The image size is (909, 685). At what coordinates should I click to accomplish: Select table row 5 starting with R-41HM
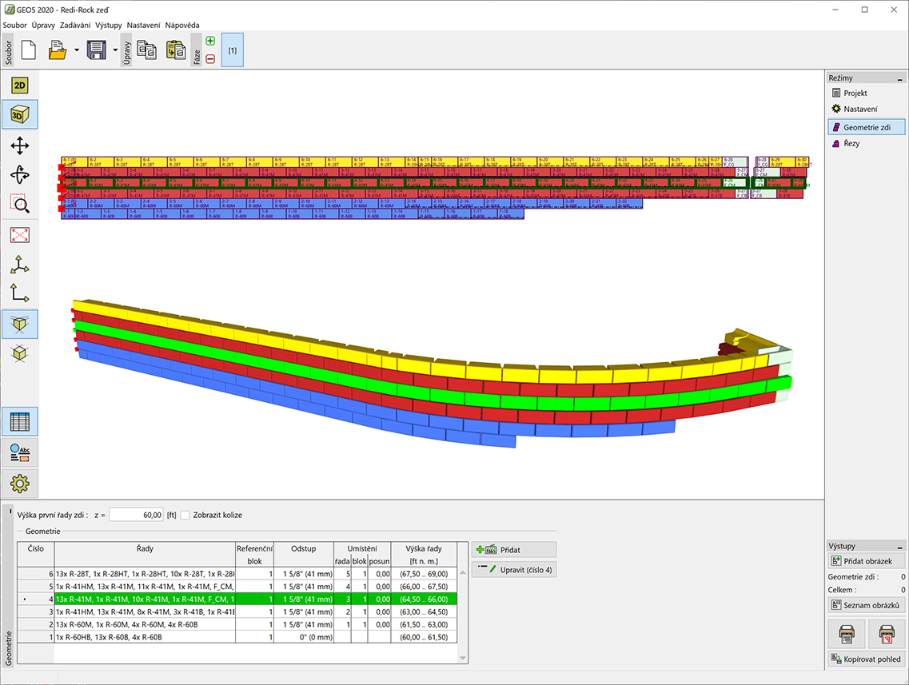tap(237, 587)
